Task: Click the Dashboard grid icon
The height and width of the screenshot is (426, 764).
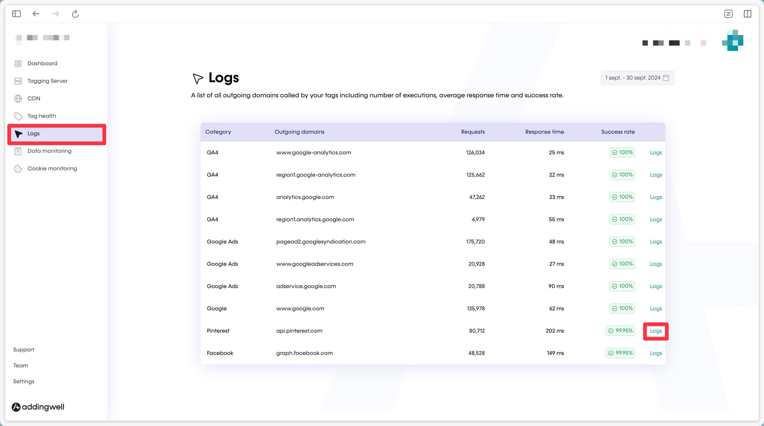Action: (x=18, y=63)
